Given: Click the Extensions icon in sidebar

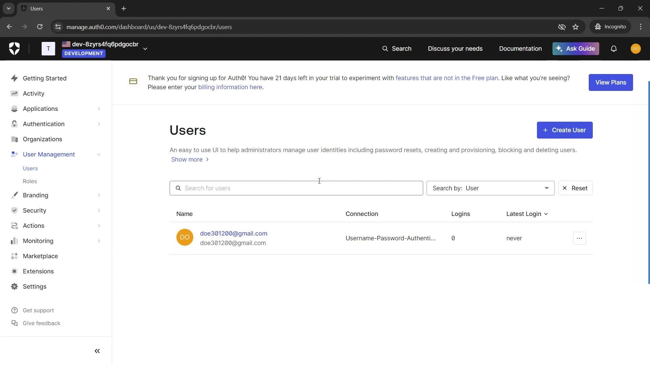Looking at the screenshot, I should point(14,271).
